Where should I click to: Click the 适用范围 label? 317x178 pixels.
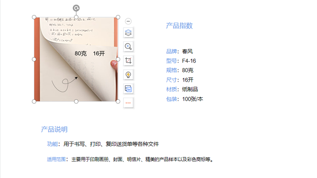57,160
